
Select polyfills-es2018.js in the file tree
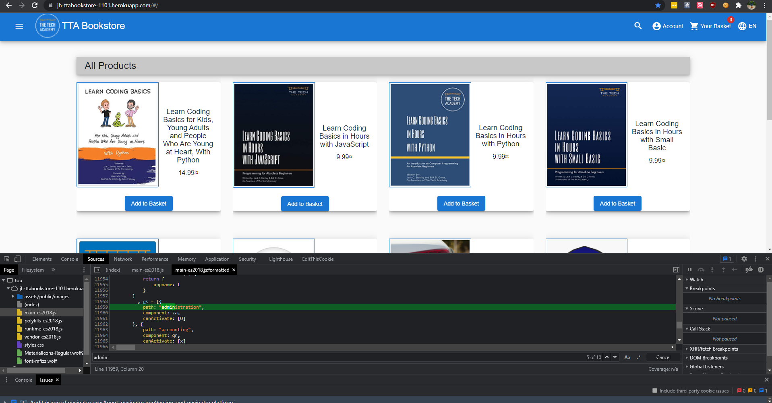click(43, 321)
